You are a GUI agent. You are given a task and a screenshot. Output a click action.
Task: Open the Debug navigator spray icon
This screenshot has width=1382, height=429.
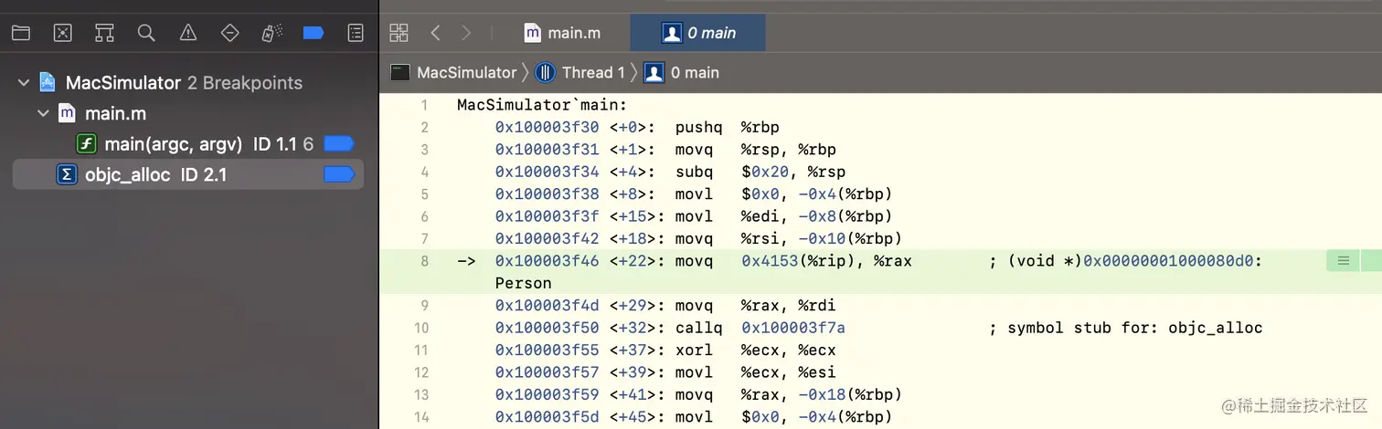271,33
